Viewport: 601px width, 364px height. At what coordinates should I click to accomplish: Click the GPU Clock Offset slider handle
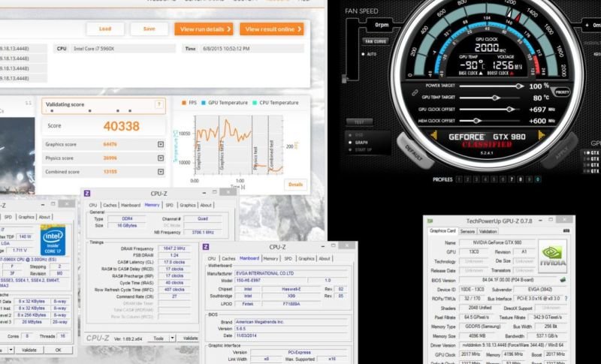click(510, 109)
